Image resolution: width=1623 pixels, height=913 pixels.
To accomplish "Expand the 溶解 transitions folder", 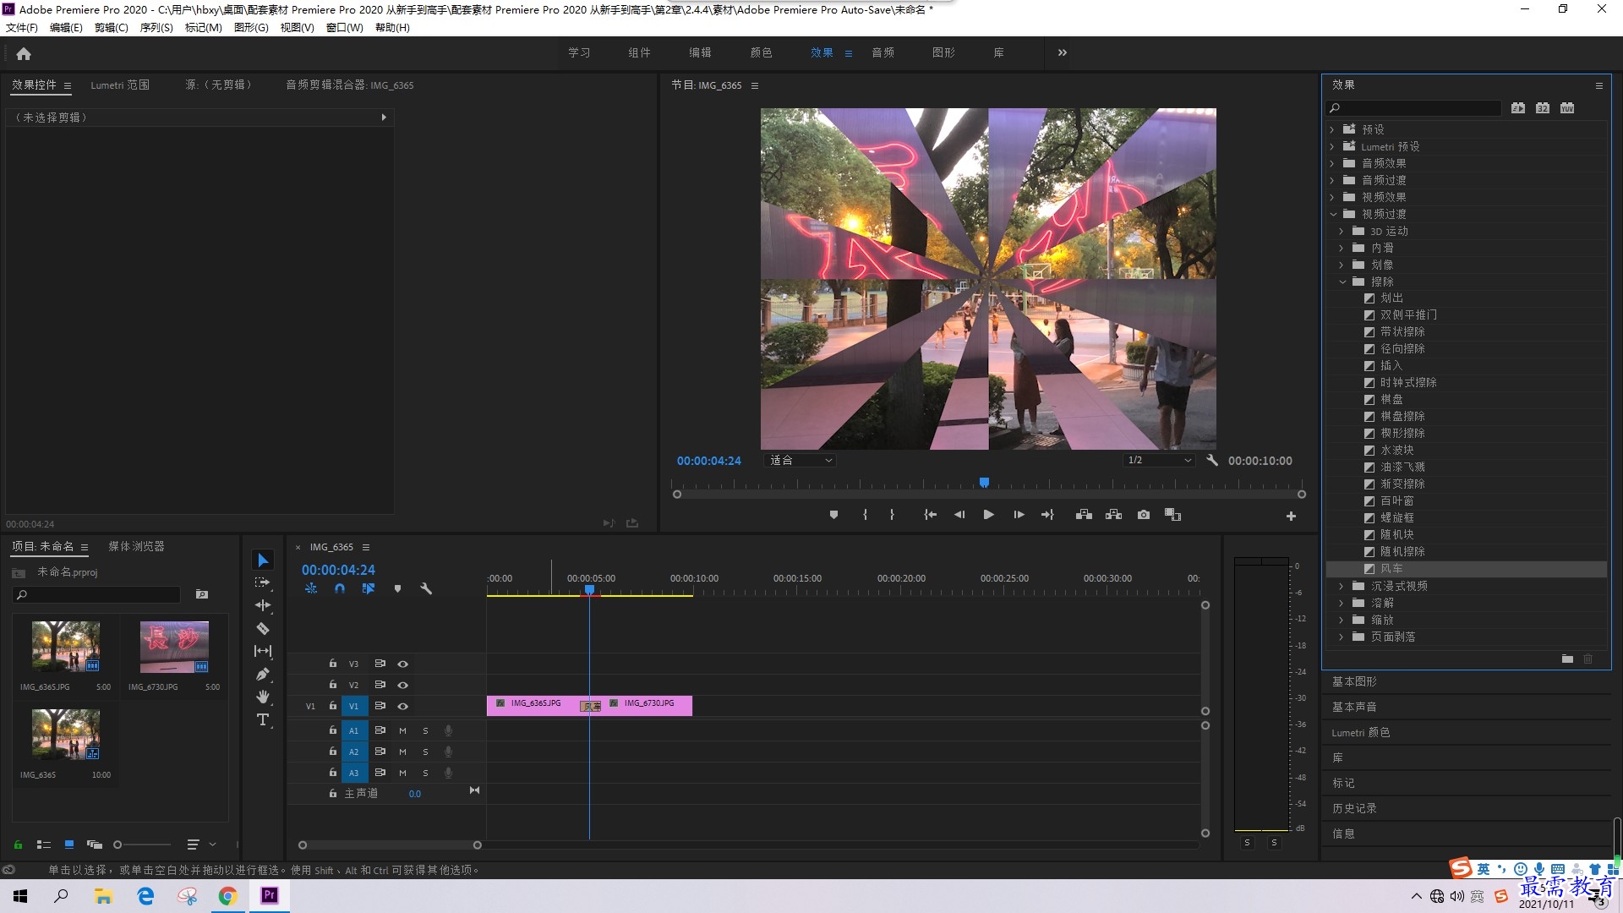I will tap(1342, 603).
